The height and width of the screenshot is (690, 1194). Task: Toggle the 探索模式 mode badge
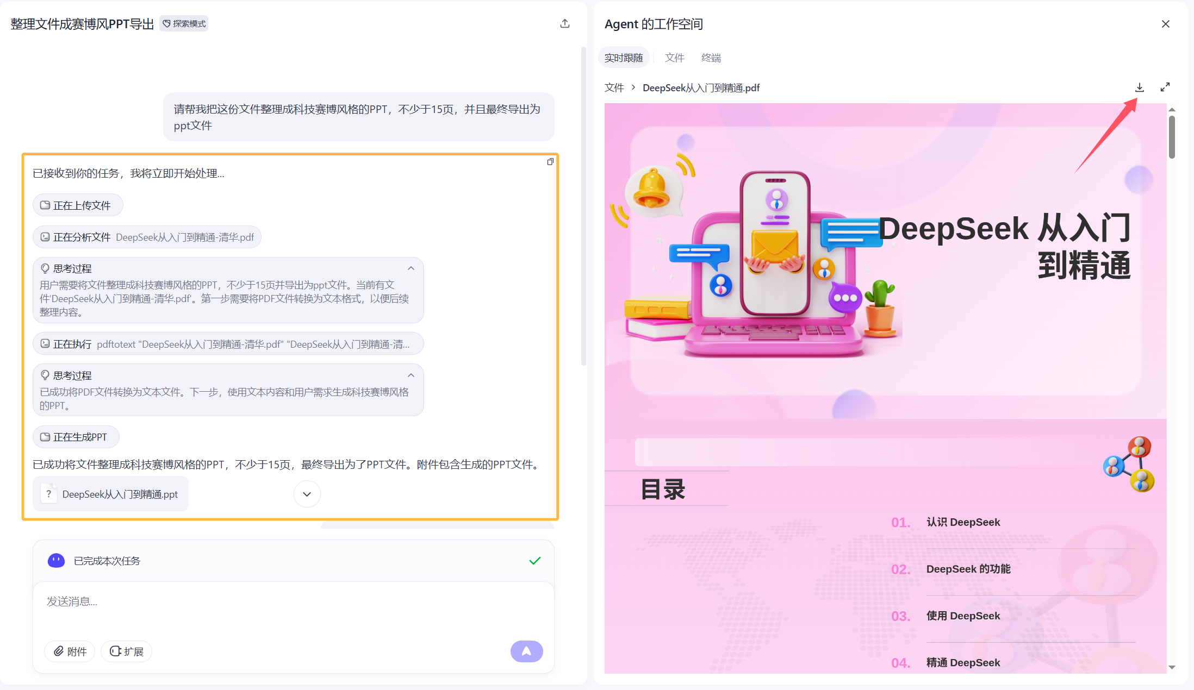pos(184,24)
